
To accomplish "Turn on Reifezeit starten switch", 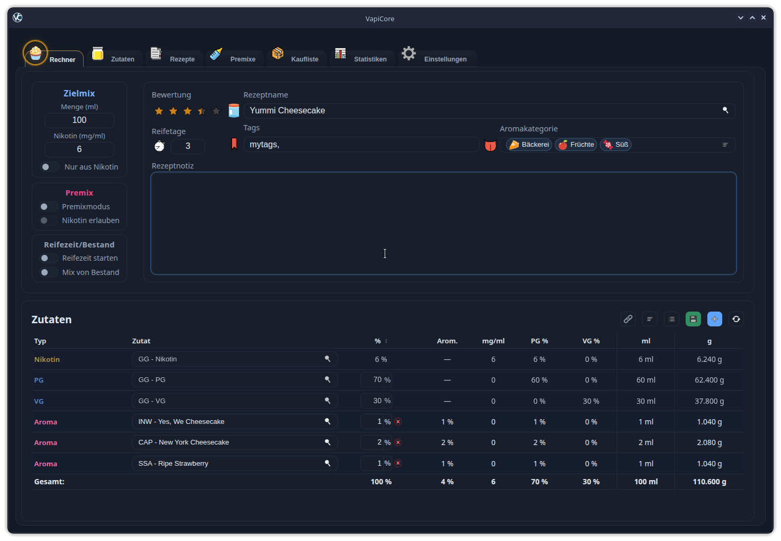I will pos(49,258).
